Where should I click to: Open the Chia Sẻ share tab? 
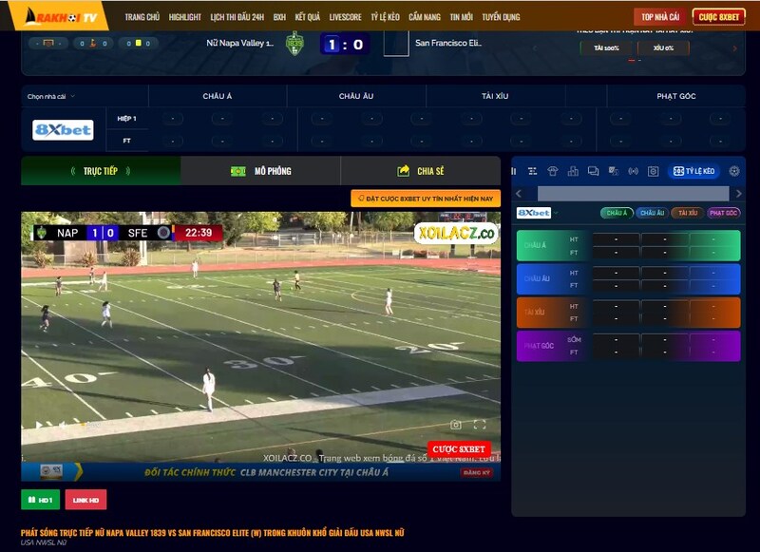(x=421, y=171)
